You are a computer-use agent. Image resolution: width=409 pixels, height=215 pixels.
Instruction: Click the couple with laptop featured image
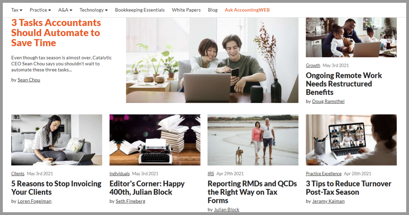(212, 60)
